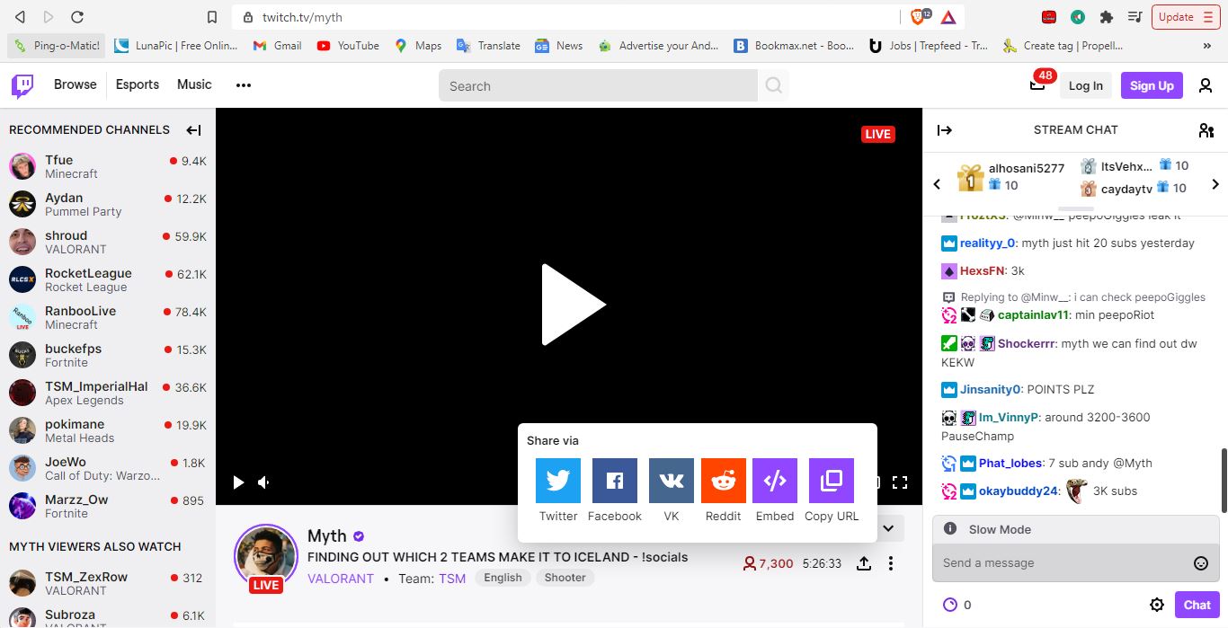Click the browser address bar URL

tap(302, 17)
